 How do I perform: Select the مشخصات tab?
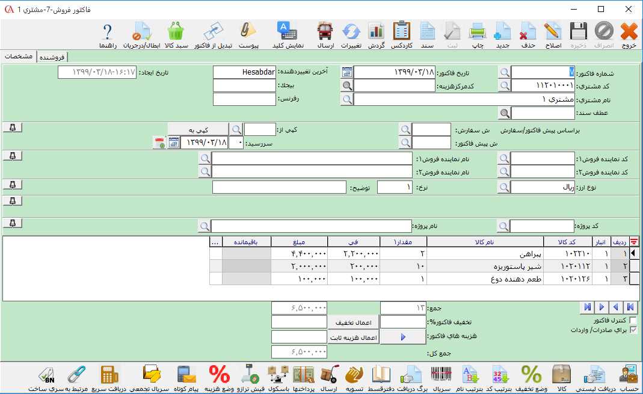coord(18,57)
